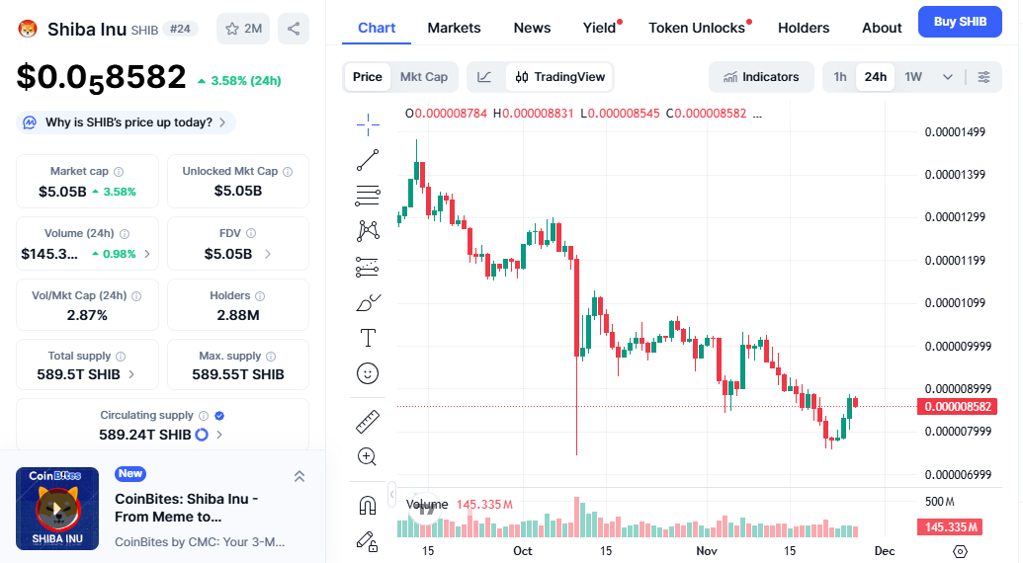Collapse the CoinBites panel
Screen dimensions: 1023x563
(299, 476)
